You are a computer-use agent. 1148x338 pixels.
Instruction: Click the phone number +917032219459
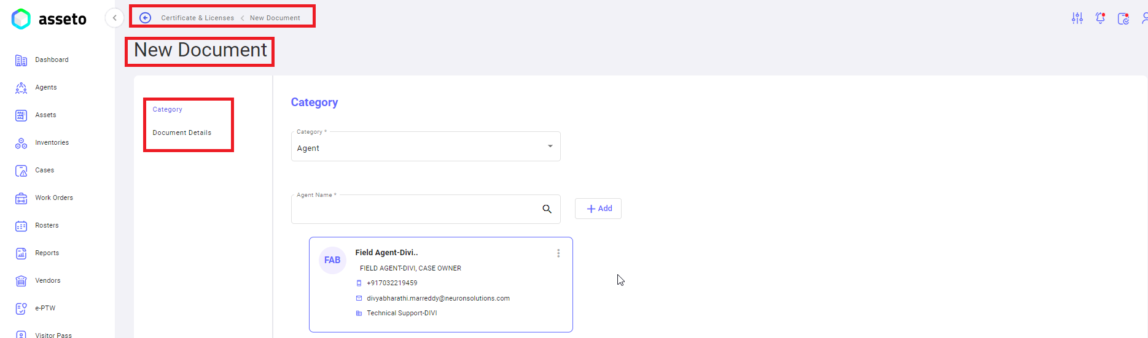point(392,283)
